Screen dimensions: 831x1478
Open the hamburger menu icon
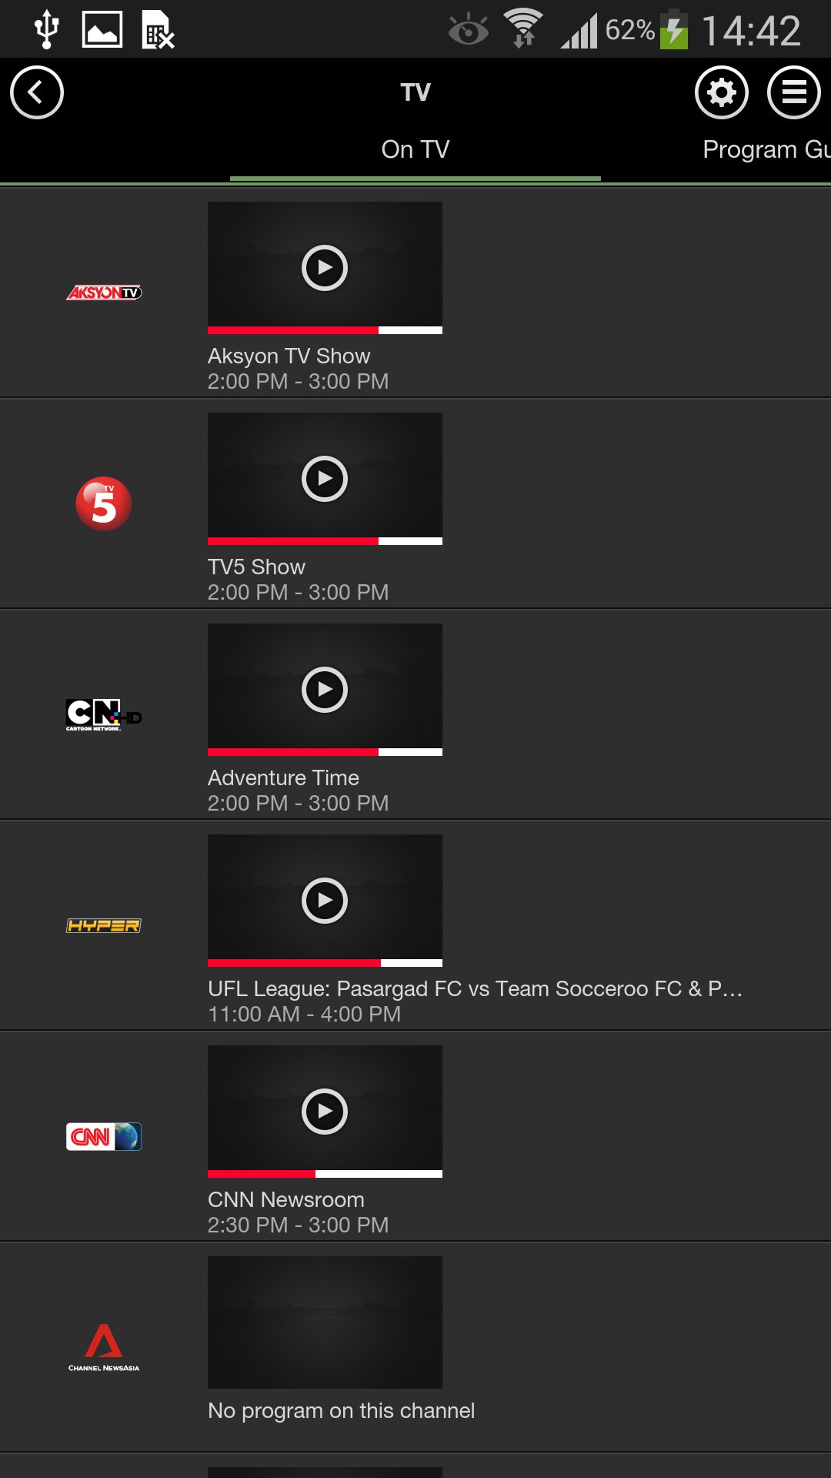(793, 93)
